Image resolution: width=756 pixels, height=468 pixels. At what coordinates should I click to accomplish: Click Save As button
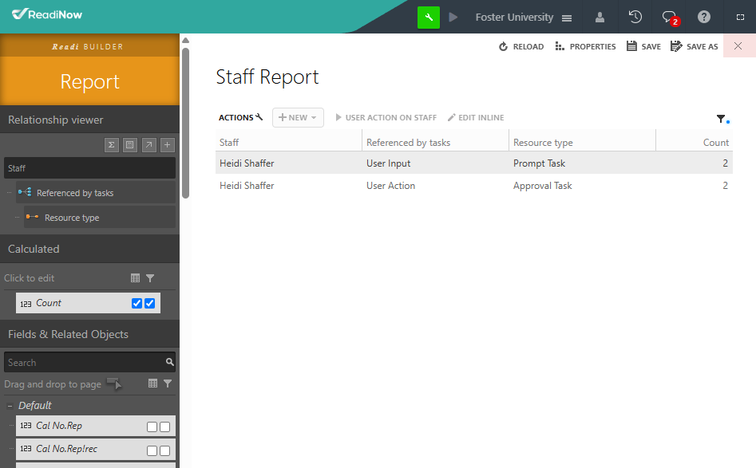coord(695,46)
